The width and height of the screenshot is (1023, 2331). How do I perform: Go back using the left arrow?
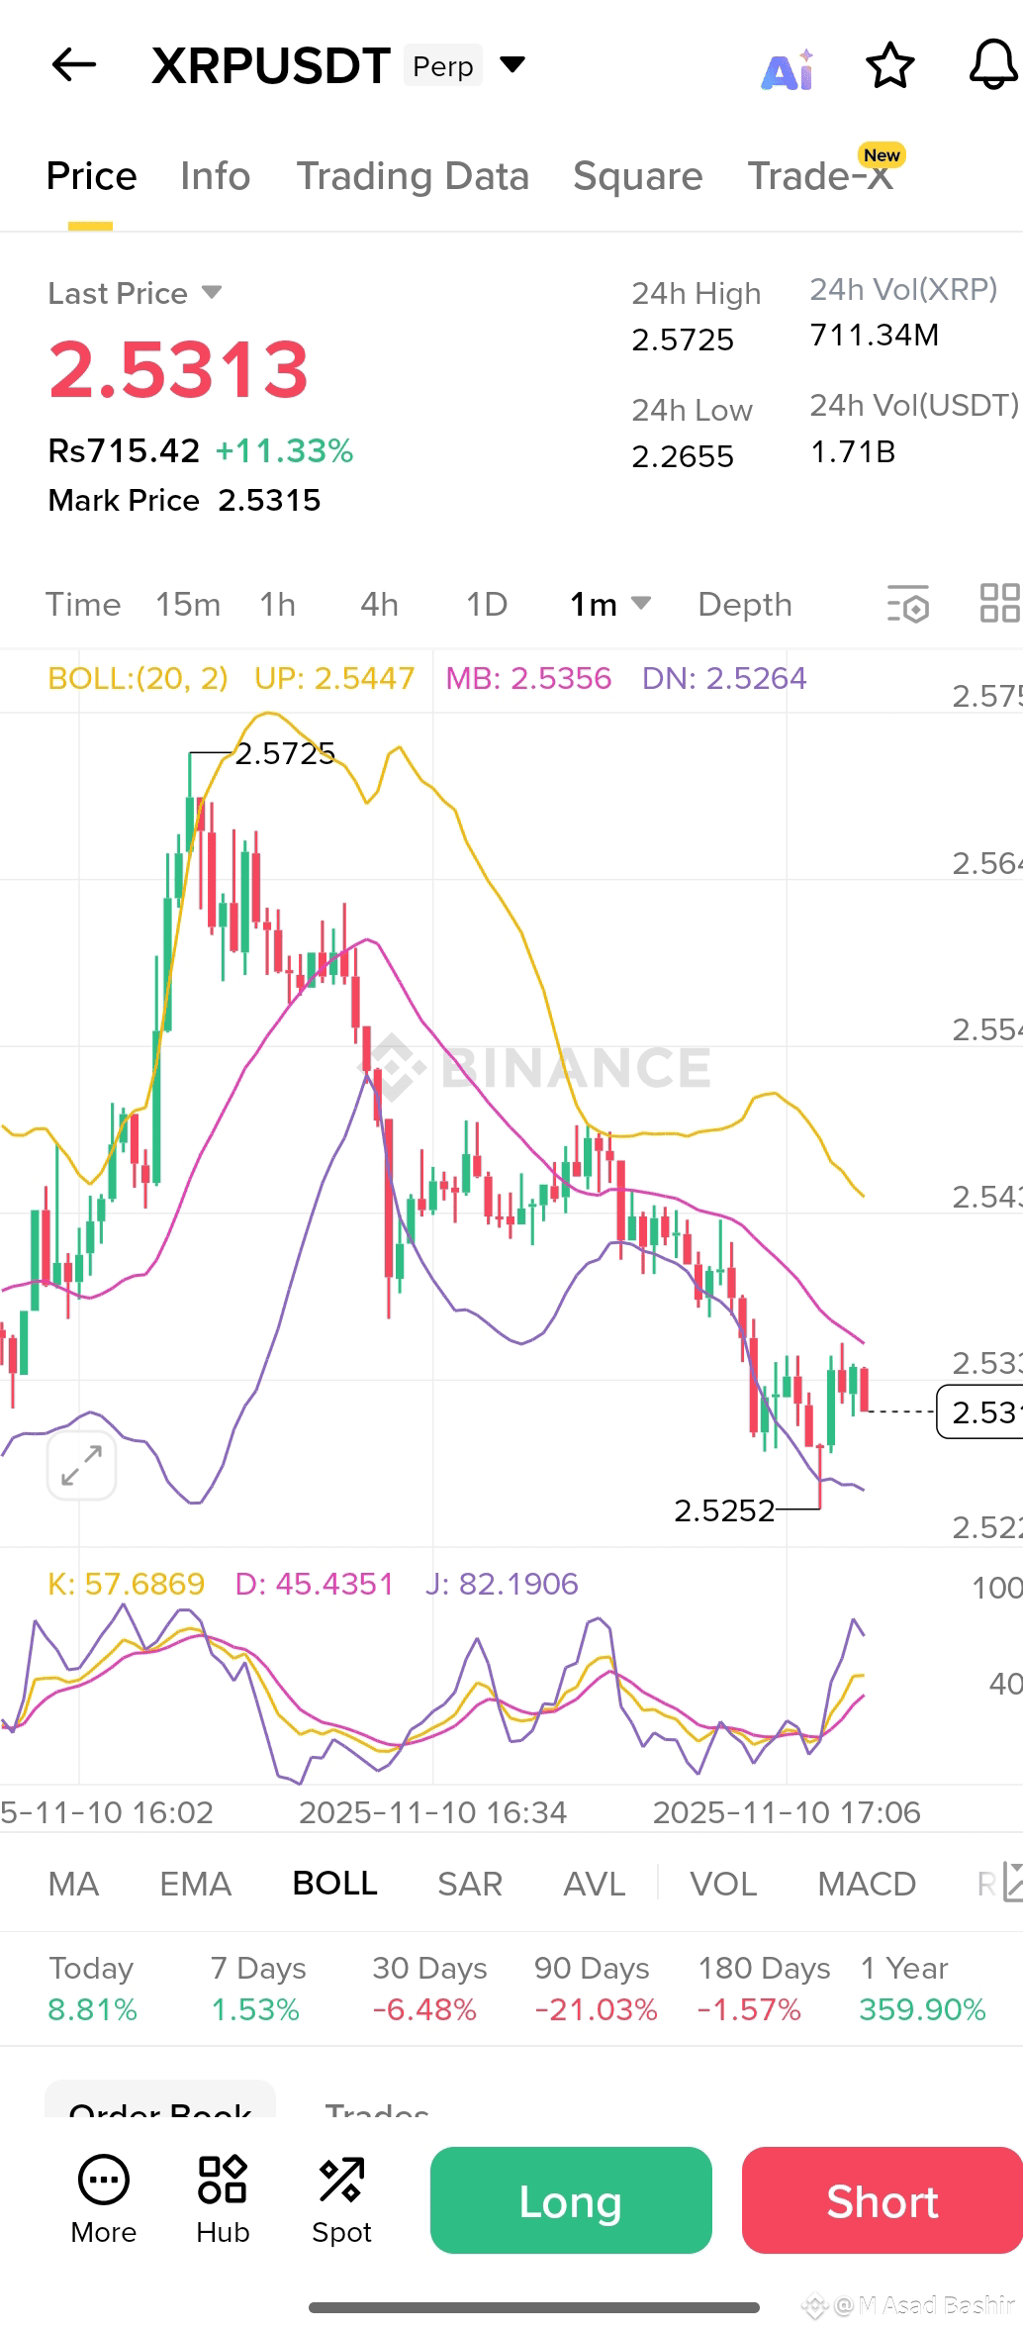(x=73, y=65)
